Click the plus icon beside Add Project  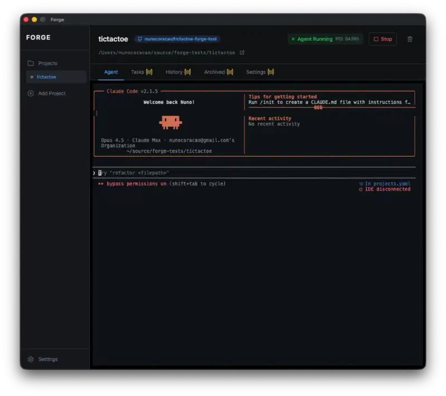point(31,93)
